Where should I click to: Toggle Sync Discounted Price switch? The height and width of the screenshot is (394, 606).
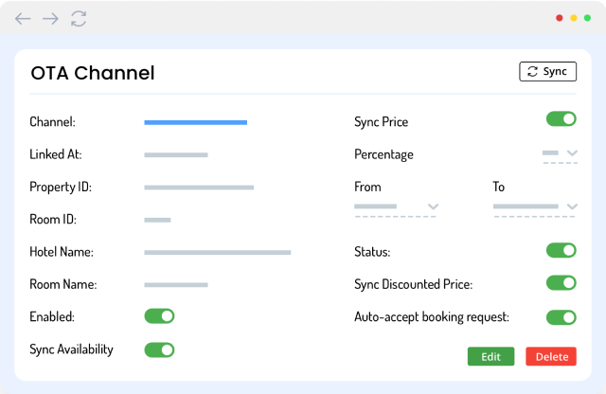(561, 283)
